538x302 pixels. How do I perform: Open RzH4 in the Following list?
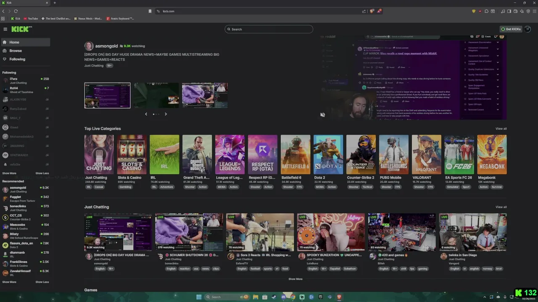coord(25,90)
